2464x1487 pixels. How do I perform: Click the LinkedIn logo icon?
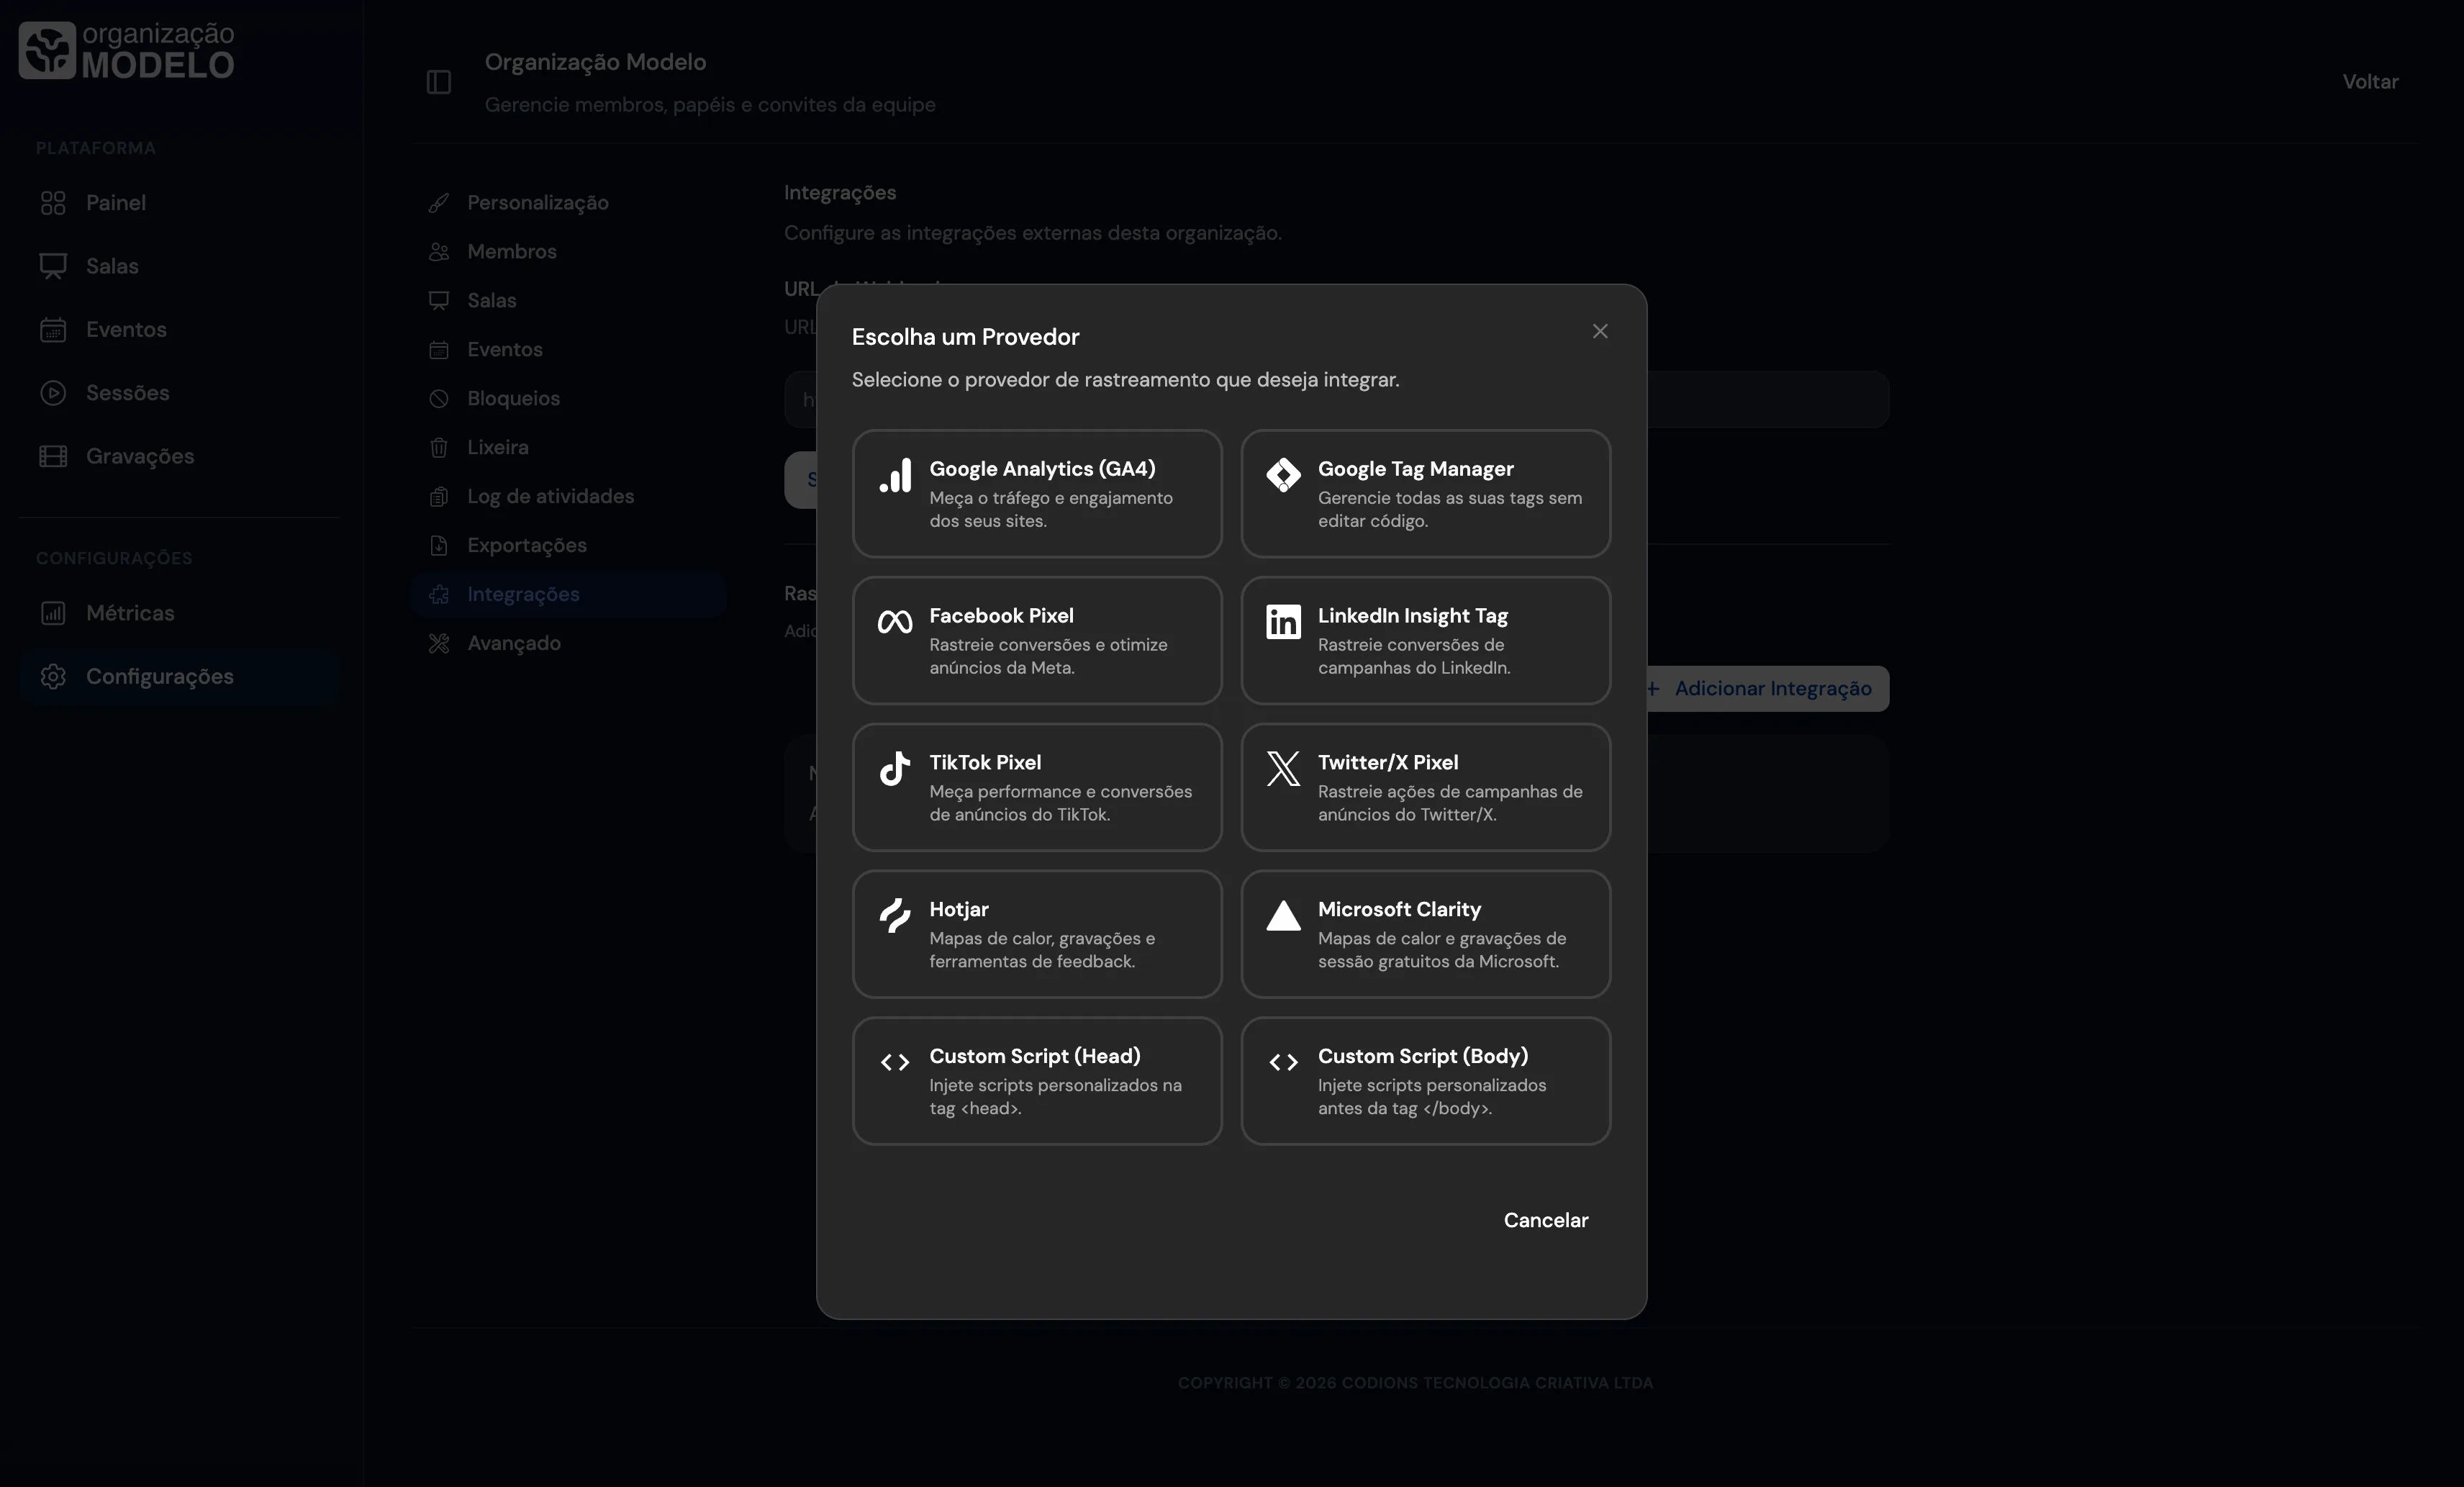point(1283,622)
